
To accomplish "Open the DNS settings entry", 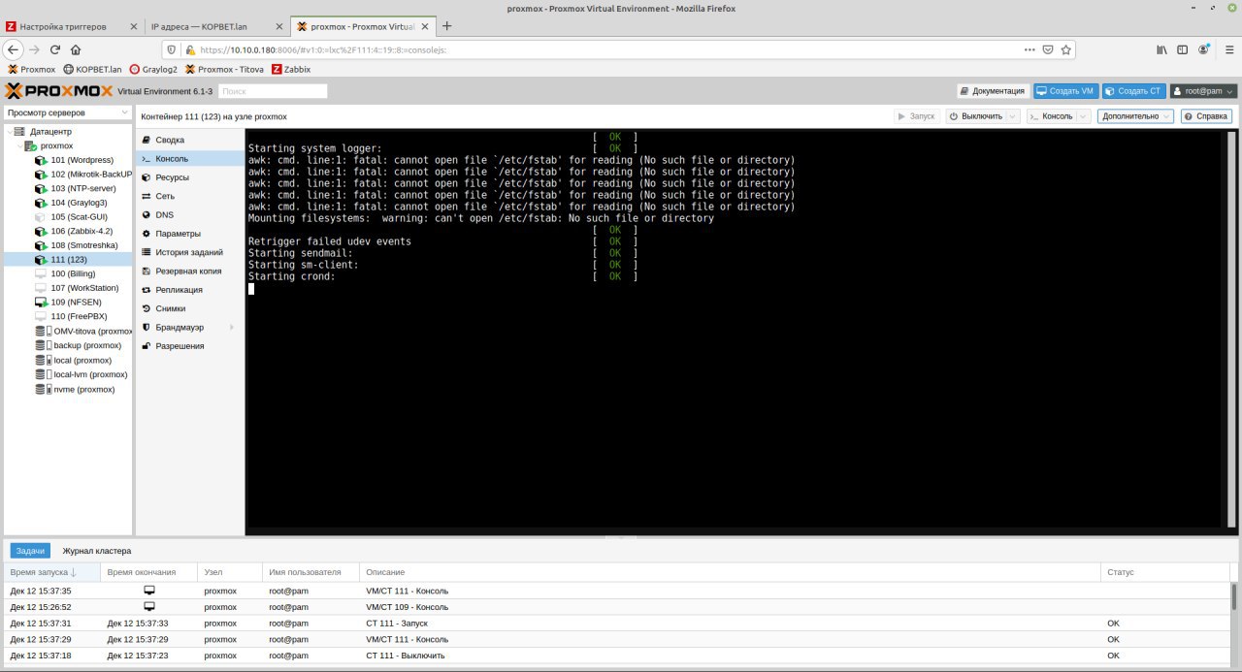I will pyautogui.click(x=164, y=214).
